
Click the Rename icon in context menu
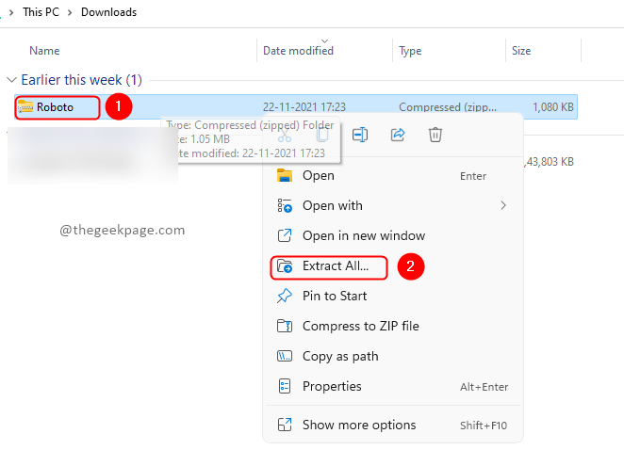(360, 135)
